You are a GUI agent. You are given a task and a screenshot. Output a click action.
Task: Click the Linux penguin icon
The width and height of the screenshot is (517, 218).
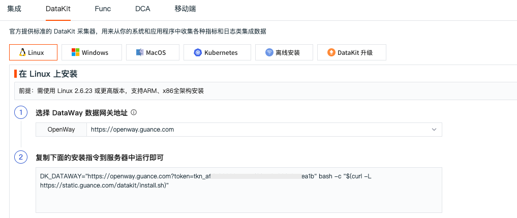point(22,52)
